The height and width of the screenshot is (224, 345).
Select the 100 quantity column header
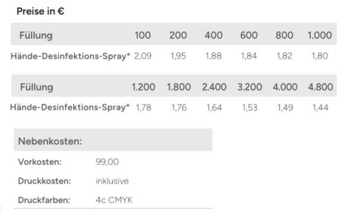tap(143, 35)
